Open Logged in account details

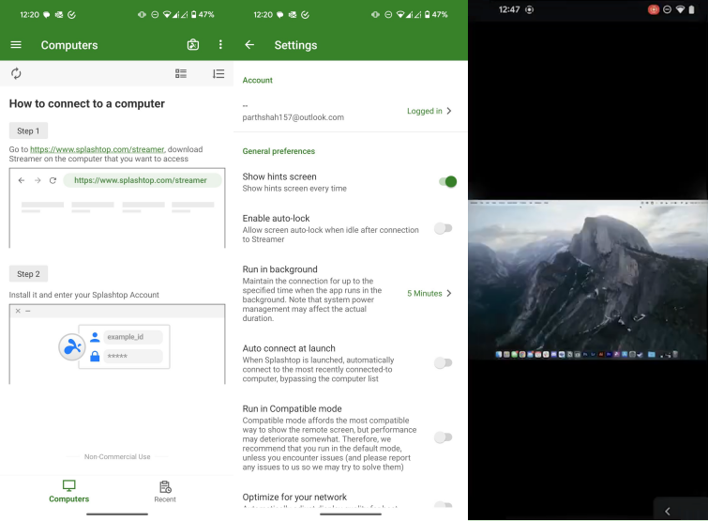tap(429, 111)
